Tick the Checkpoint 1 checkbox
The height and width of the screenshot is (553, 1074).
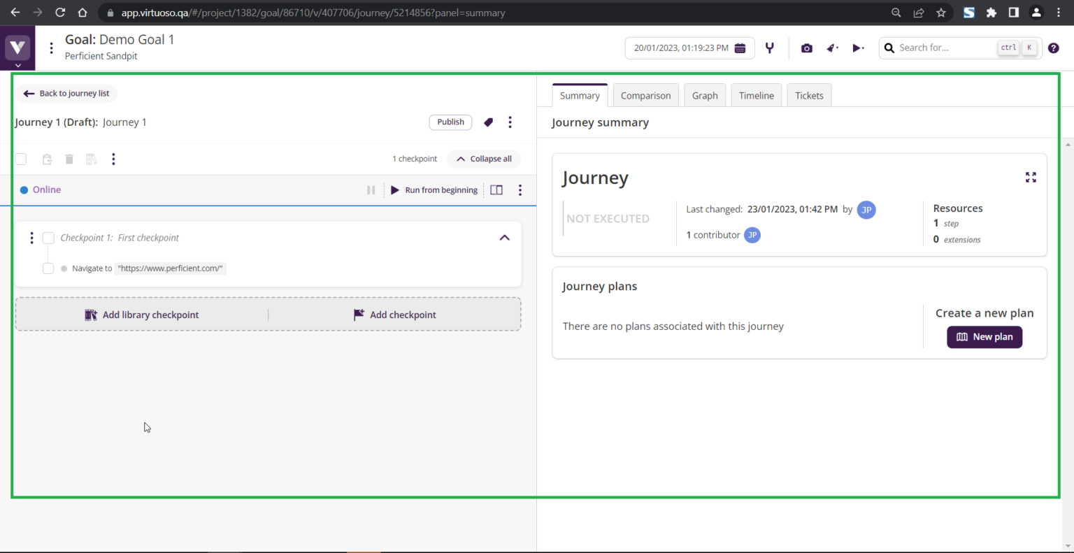pos(48,238)
